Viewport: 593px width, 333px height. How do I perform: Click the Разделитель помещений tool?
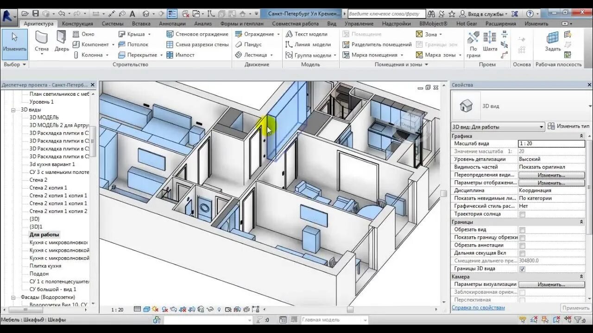pyautogui.click(x=377, y=44)
